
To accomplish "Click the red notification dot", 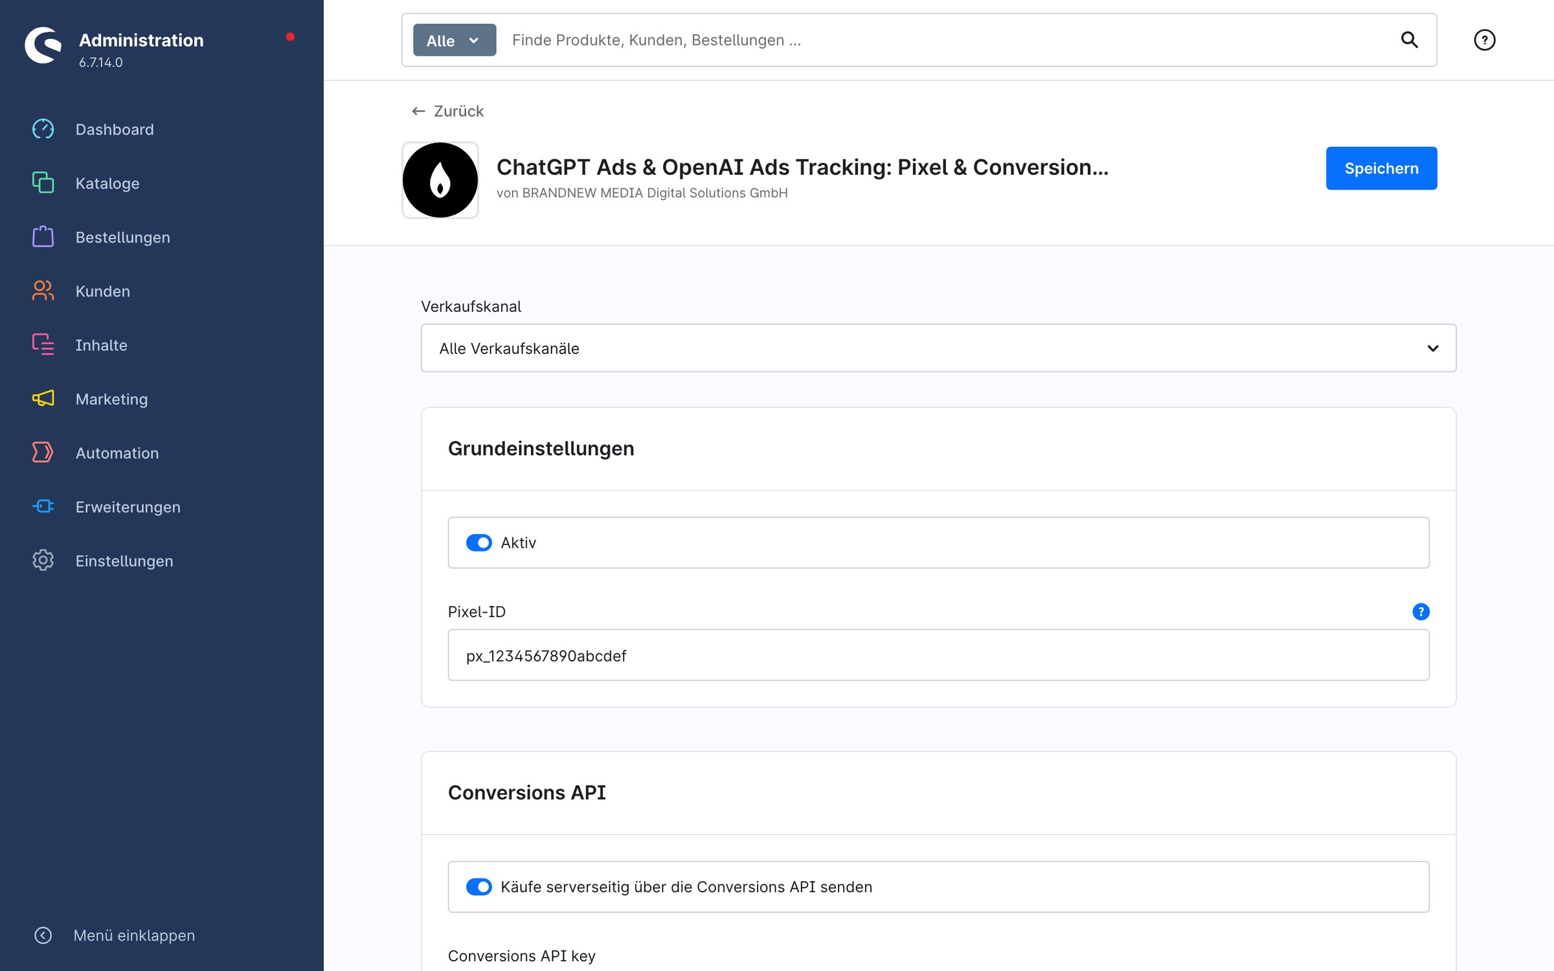I will [x=290, y=37].
